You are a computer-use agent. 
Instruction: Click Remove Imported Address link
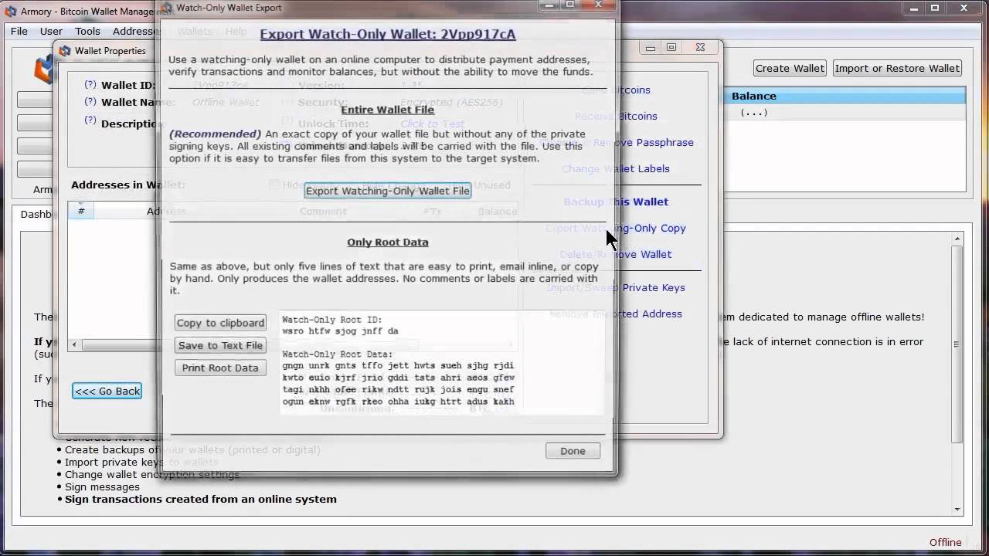click(x=616, y=314)
